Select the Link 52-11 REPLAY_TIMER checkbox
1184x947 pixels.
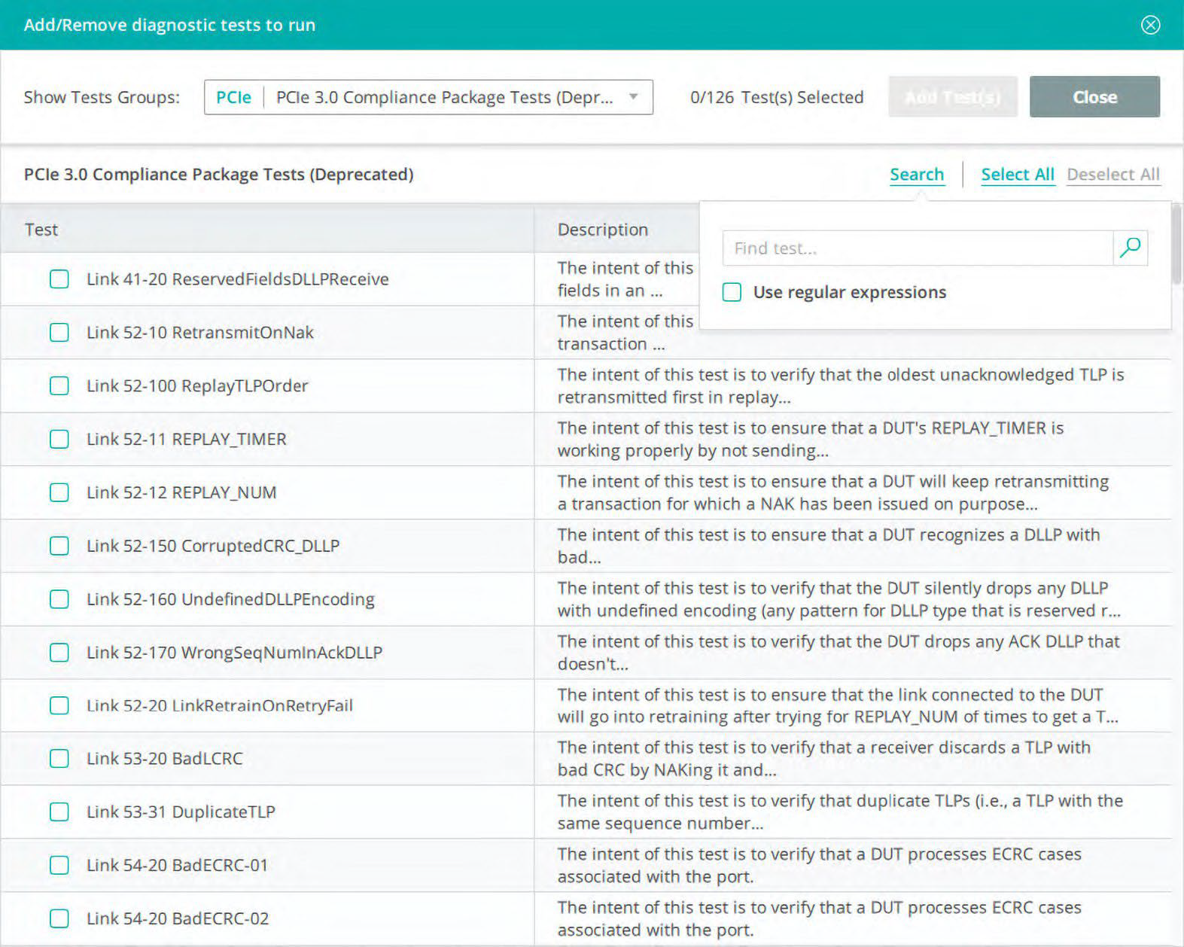point(59,439)
